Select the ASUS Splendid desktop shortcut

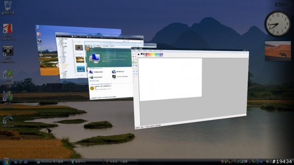[x=7, y=99]
